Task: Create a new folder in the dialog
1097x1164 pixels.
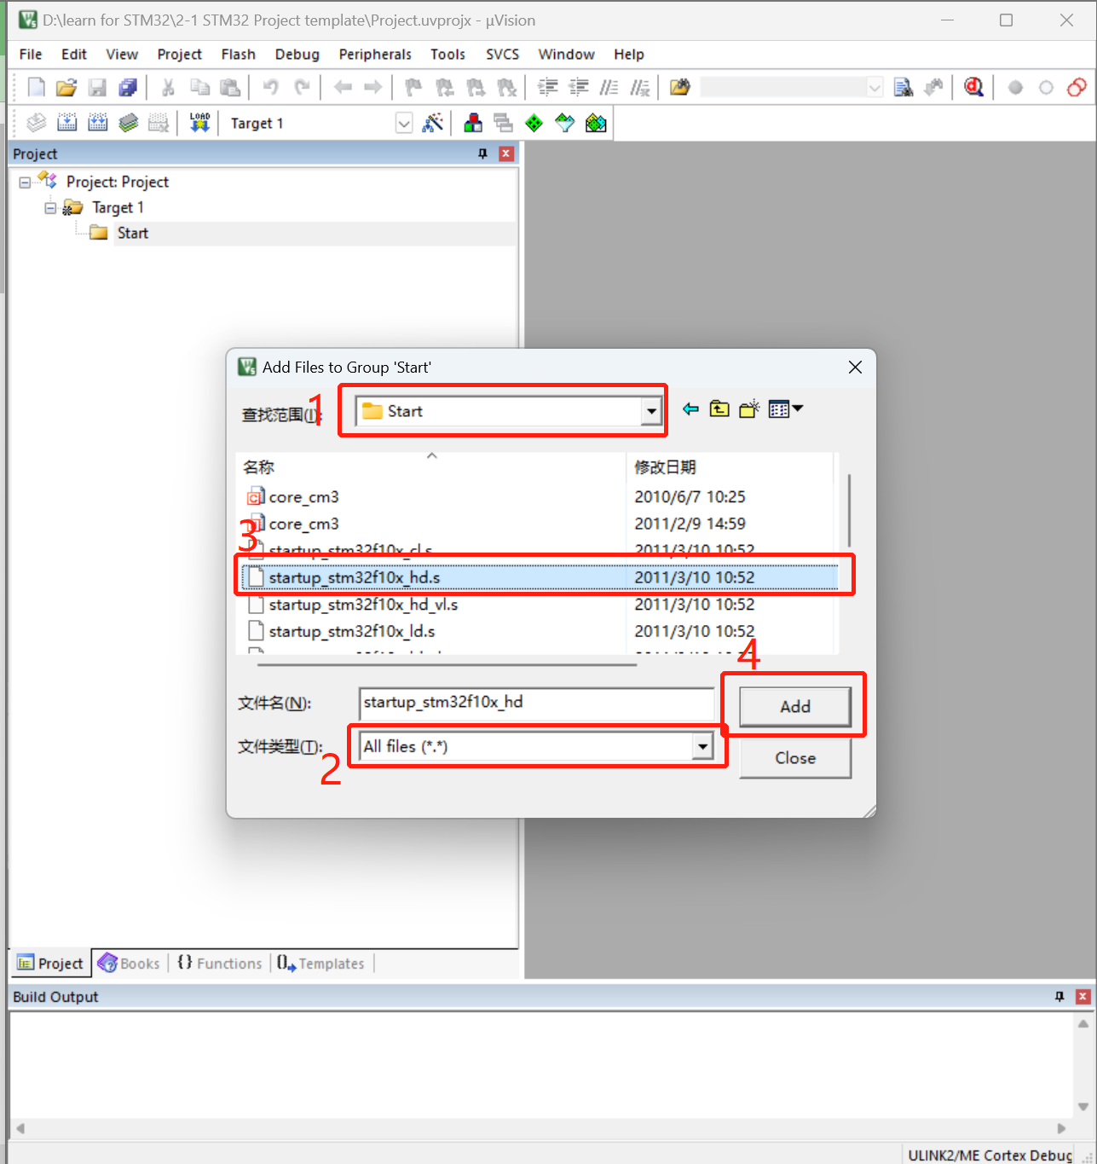Action: pos(749,409)
